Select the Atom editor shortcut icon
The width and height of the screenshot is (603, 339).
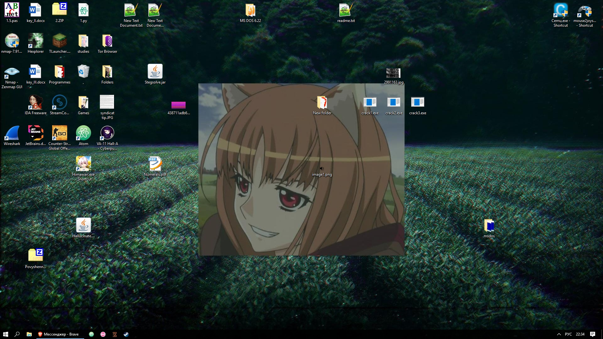(x=83, y=133)
